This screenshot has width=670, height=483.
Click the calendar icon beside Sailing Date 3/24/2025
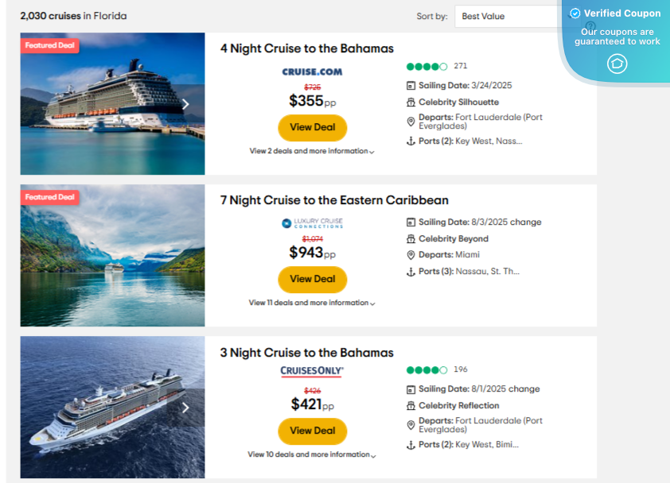pos(409,85)
